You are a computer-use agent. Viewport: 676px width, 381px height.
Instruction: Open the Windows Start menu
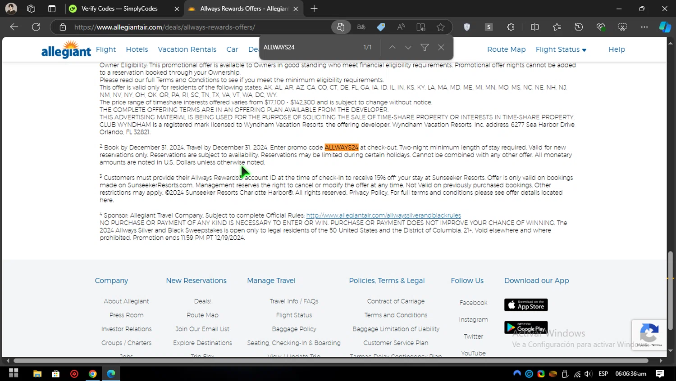(14, 373)
